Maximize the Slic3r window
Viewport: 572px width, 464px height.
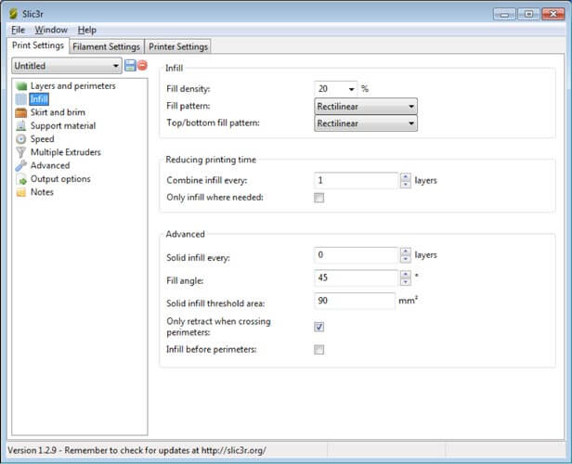click(x=528, y=14)
